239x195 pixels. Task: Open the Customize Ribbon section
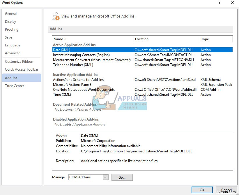pyautogui.click(x=19, y=61)
